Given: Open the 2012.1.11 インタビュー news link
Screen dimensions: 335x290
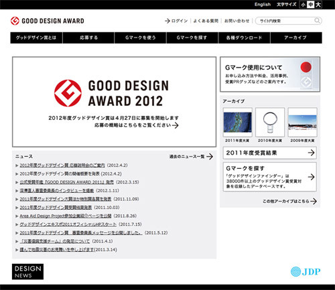Looking at the screenshot, I should (x=57, y=191).
